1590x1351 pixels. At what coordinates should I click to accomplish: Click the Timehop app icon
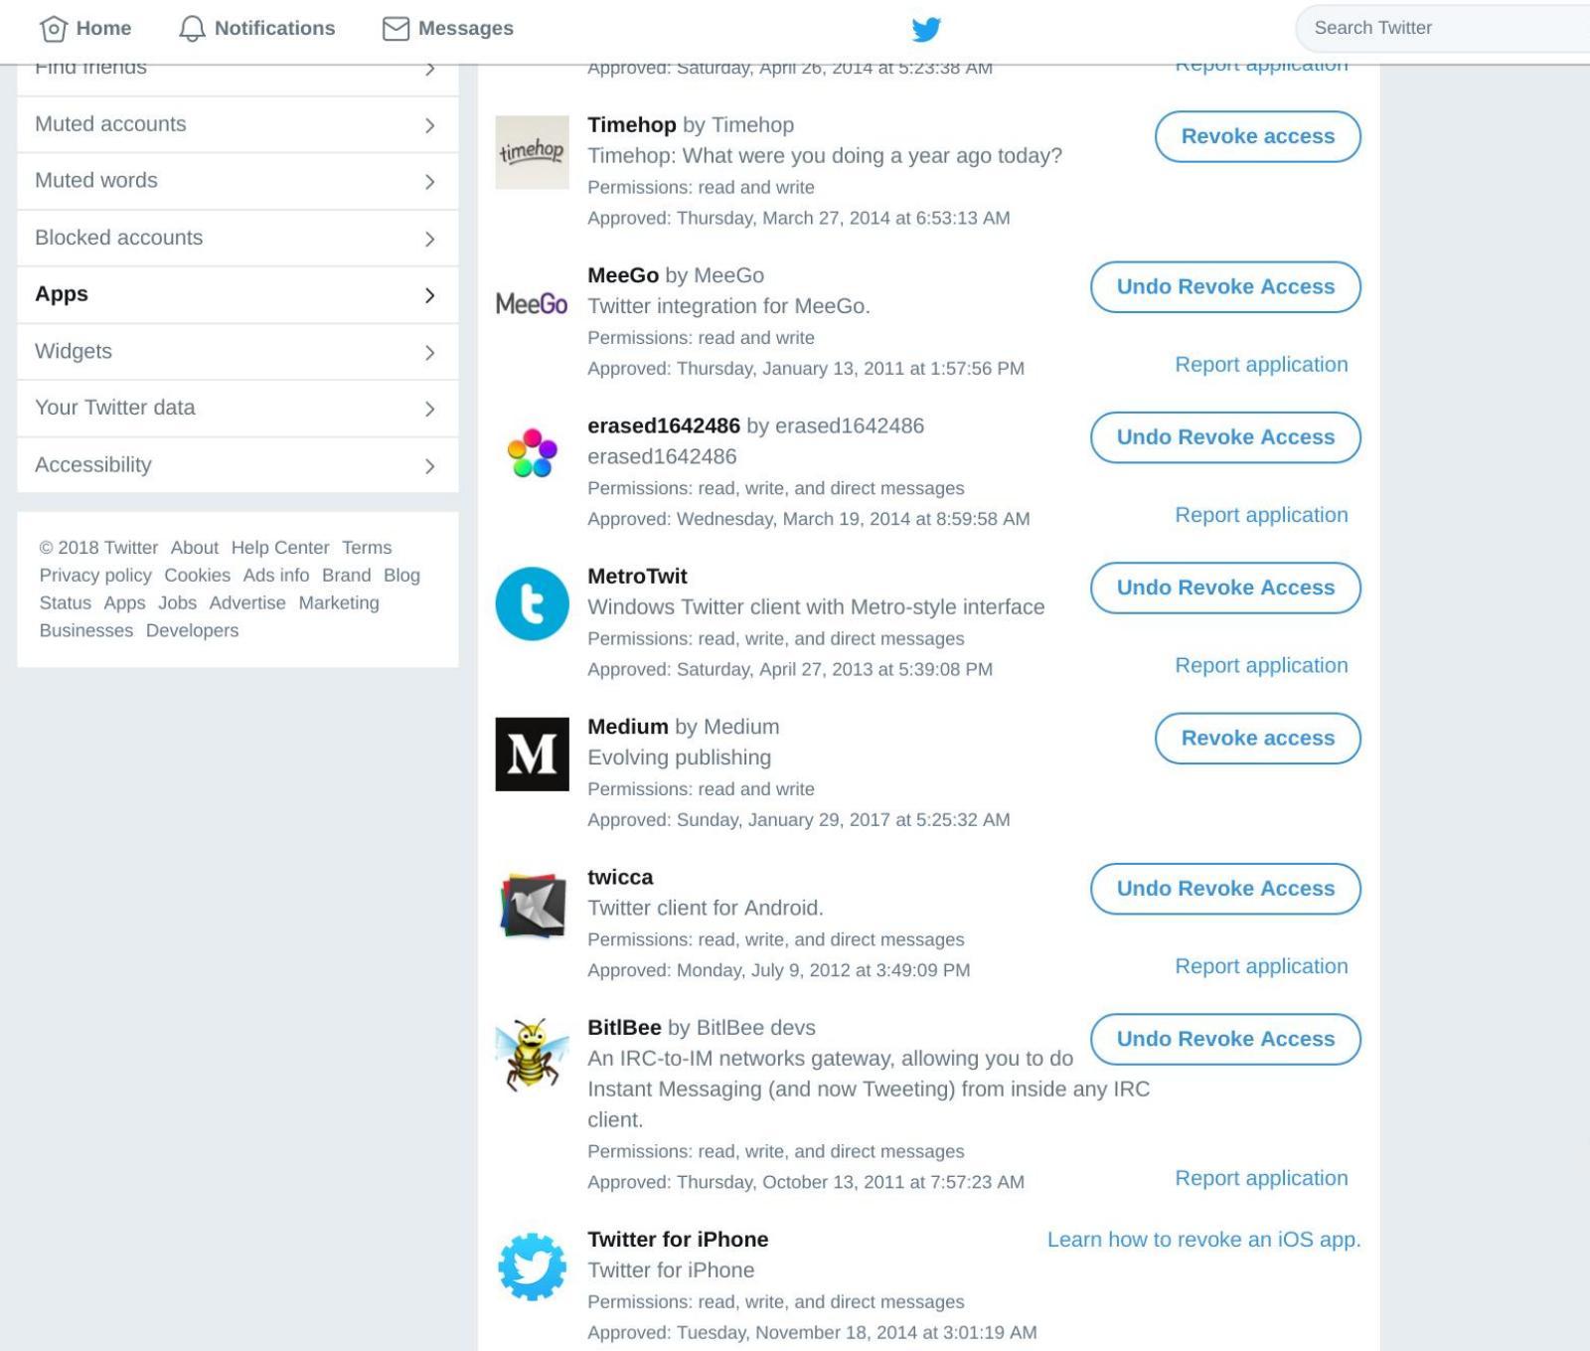tap(533, 152)
